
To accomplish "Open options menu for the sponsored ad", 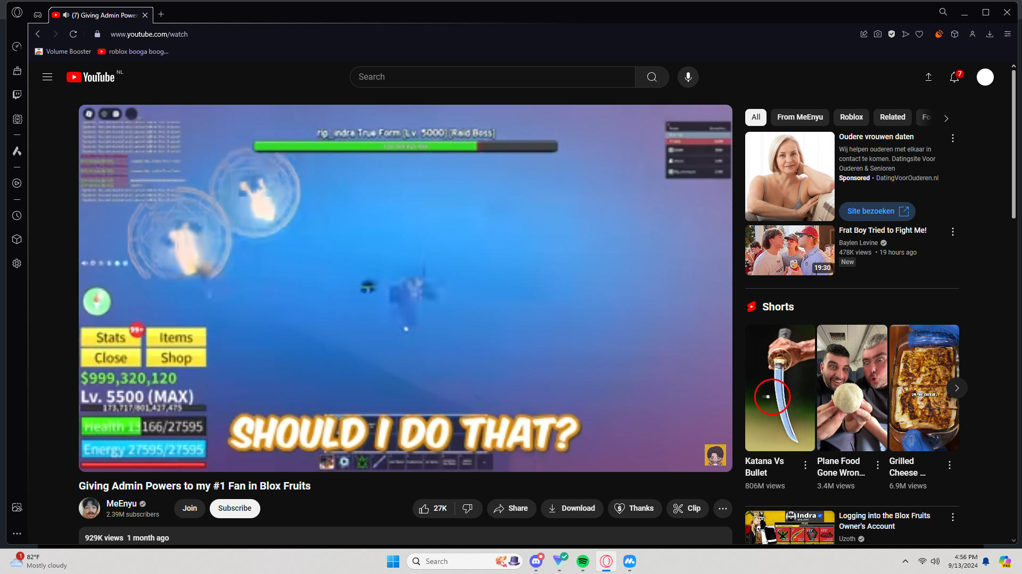I will (953, 138).
